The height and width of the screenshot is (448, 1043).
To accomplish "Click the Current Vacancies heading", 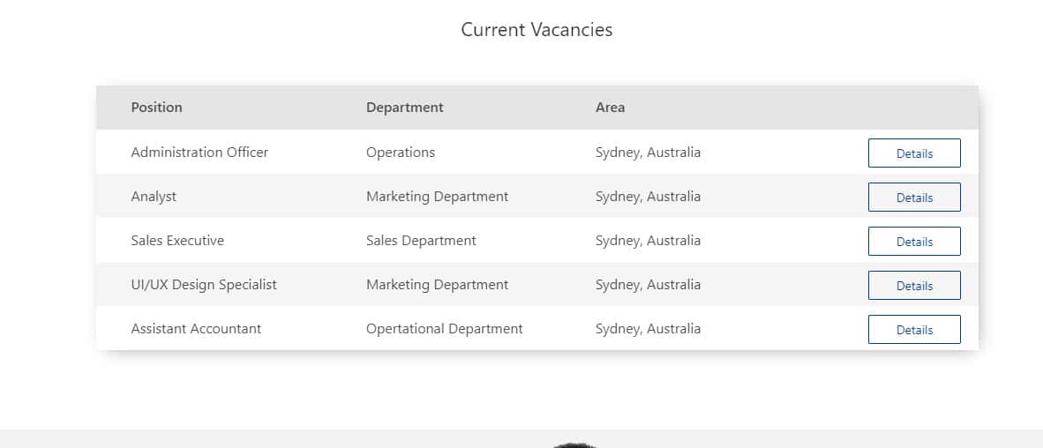I will [537, 29].
